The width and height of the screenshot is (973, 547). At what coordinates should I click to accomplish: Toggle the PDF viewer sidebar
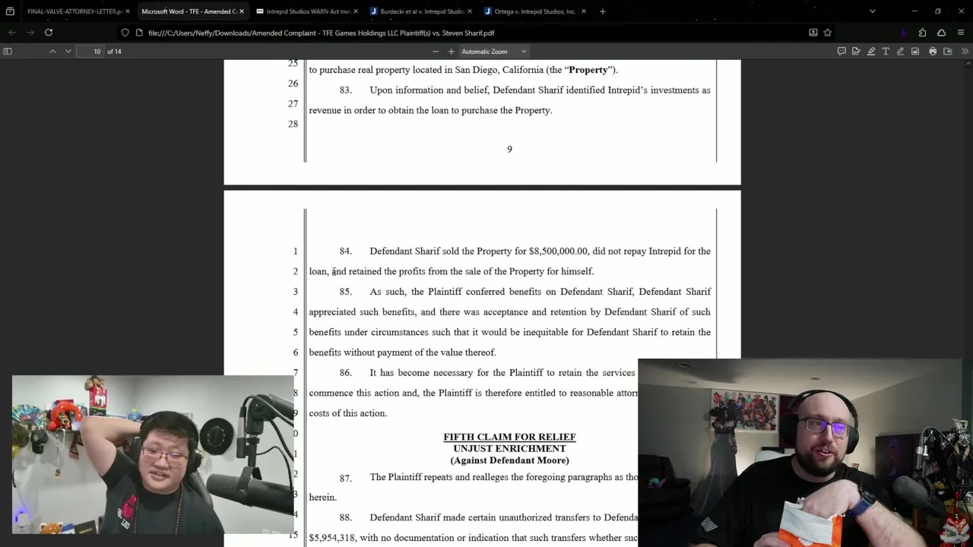[x=8, y=52]
